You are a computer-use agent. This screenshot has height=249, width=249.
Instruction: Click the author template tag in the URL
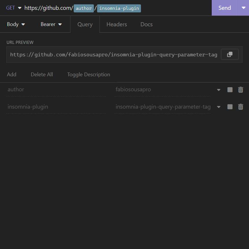pyautogui.click(x=83, y=8)
